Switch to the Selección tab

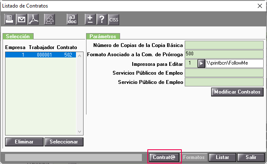point(18,36)
